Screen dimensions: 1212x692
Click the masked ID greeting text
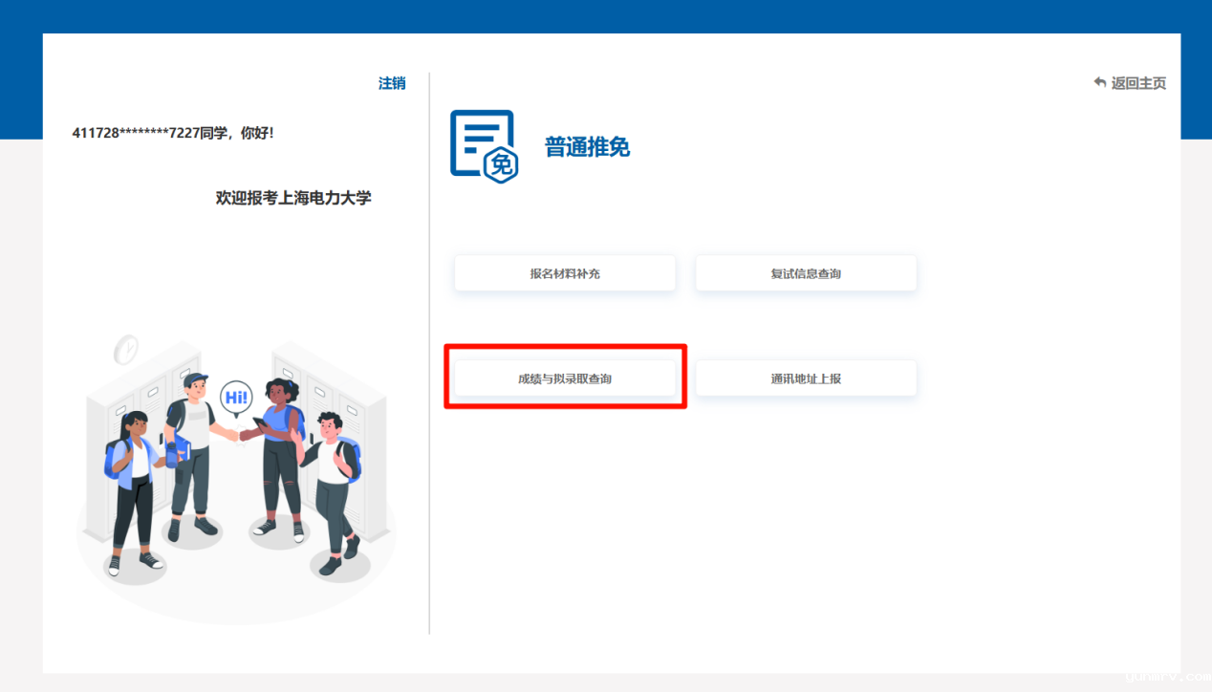point(173,133)
